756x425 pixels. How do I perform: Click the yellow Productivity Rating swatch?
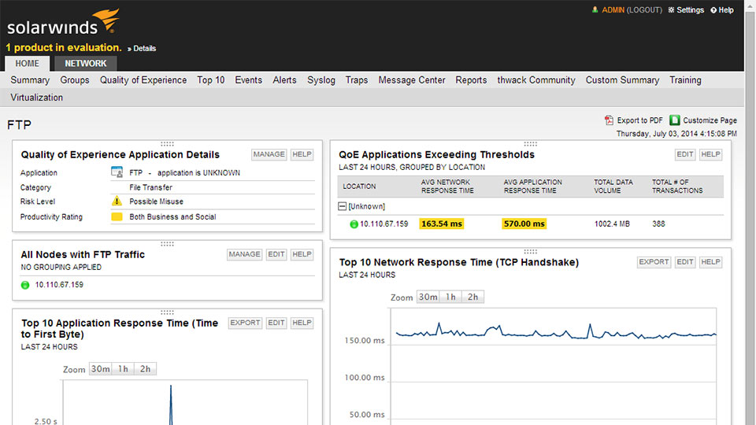tap(117, 216)
